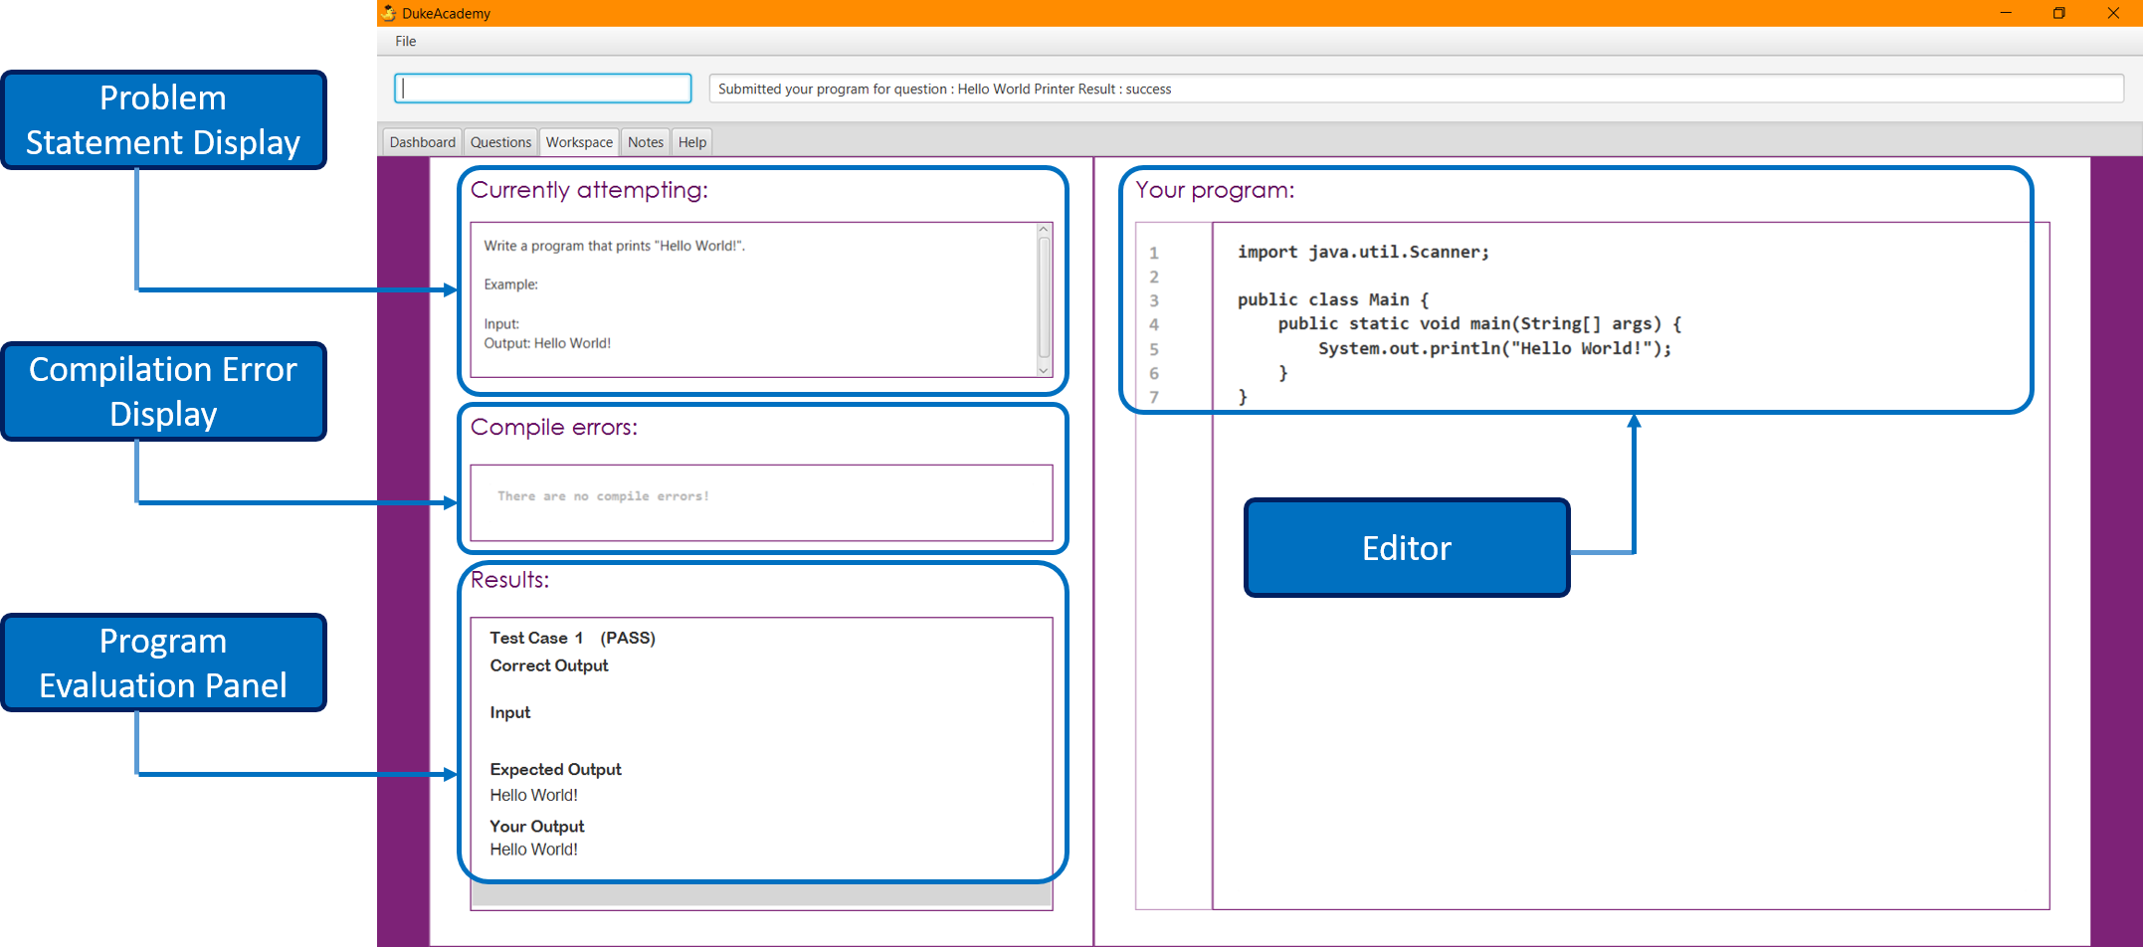This screenshot has height=947, width=2143.
Task: Click line number 7 in editor gutter
Action: 1154,397
